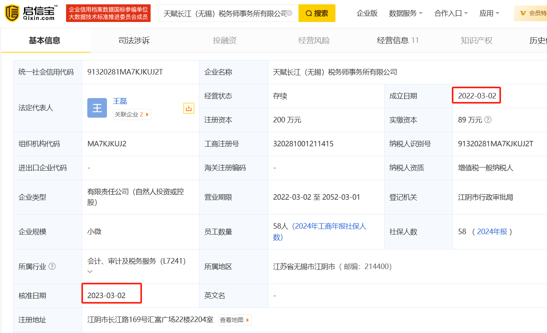Click the 组织机构代码 value MA7KJKUJ2
The image size is (547, 333).
pos(107,144)
